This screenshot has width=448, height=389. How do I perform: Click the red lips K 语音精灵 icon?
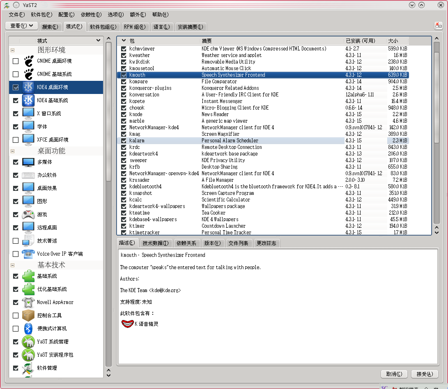click(127, 324)
